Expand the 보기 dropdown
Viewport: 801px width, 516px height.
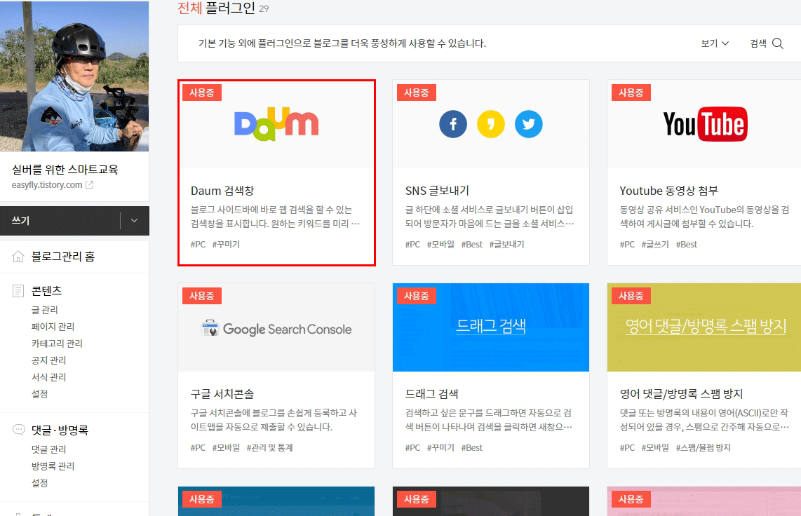715,43
